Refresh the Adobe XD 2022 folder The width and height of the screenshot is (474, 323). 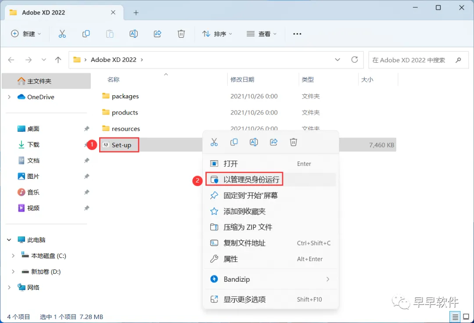[355, 60]
